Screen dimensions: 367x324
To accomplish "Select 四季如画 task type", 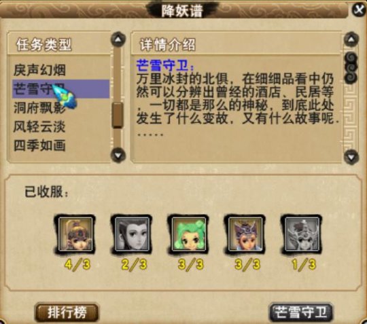I will click(39, 145).
